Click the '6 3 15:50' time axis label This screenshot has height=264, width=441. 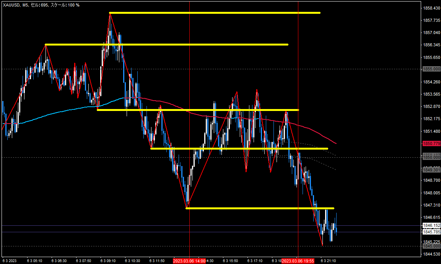point(230,261)
